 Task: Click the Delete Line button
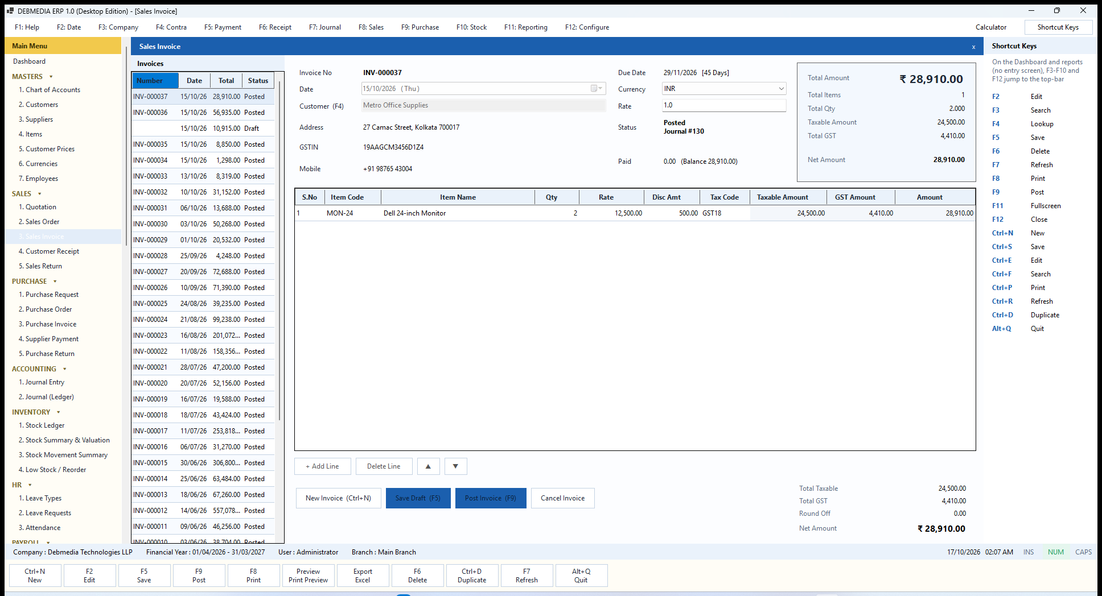click(384, 466)
